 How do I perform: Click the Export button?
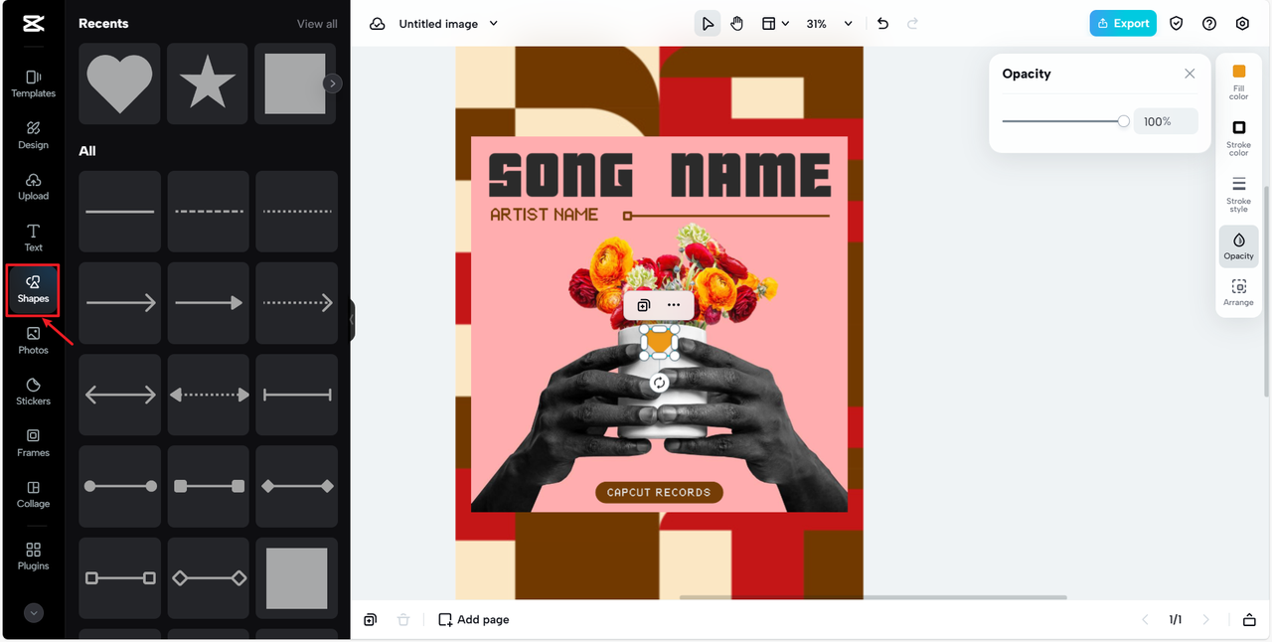(1123, 24)
